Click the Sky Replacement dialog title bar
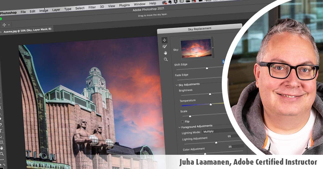The image size is (323, 169). point(199,29)
